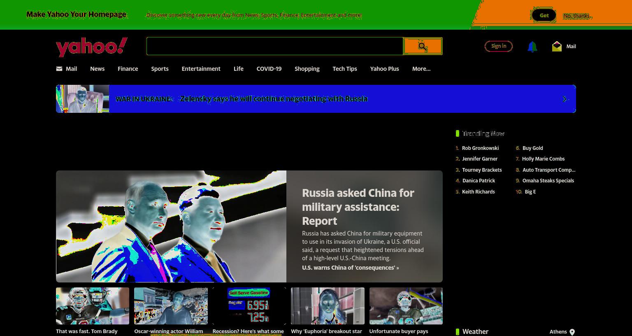Click the Mail text link in the nav bar
The width and height of the screenshot is (632, 336).
coord(71,69)
